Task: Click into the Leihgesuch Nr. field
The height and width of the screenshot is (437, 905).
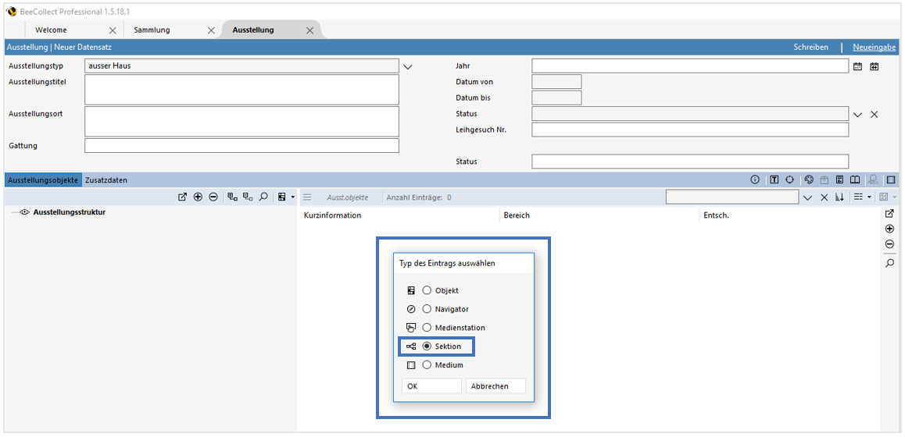Action: tap(689, 130)
